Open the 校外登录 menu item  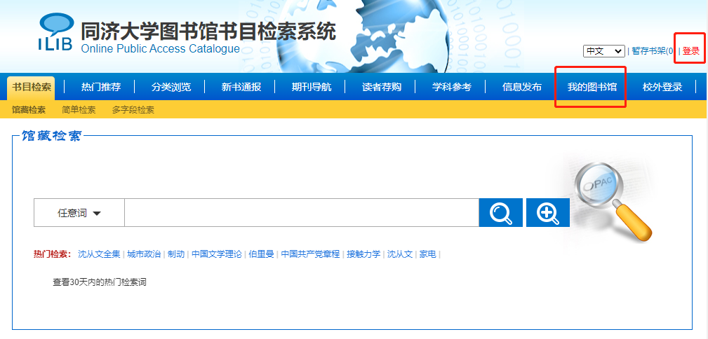[x=662, y=87]
